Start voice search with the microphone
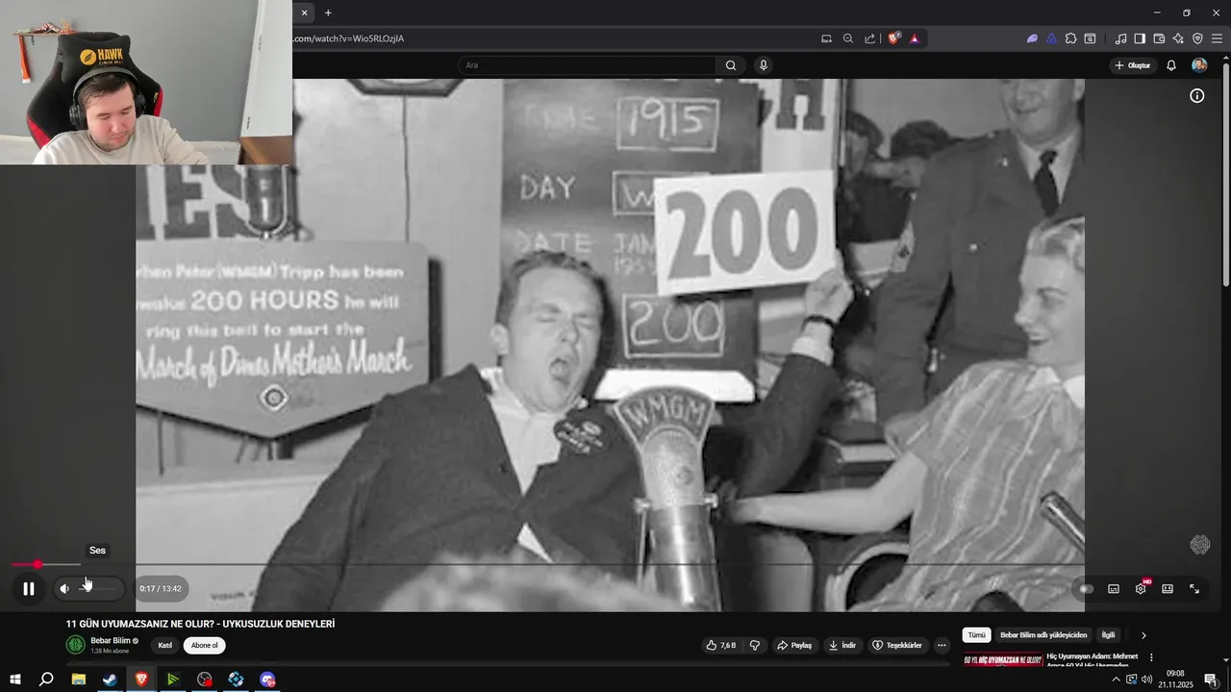The width and height of the screenshot is (1231, 692). (764, 65)
